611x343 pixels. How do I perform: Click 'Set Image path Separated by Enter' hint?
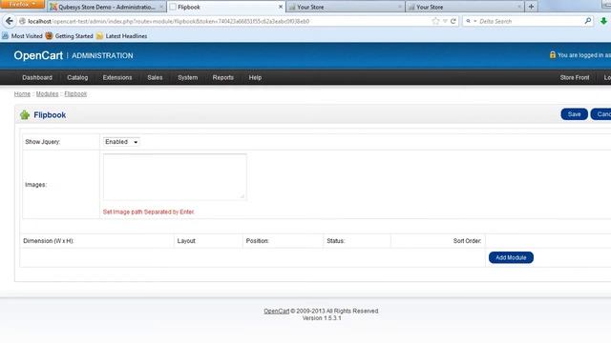coord(149,212)
